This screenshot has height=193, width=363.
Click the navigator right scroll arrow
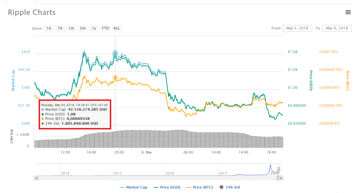tap(281, 178)
